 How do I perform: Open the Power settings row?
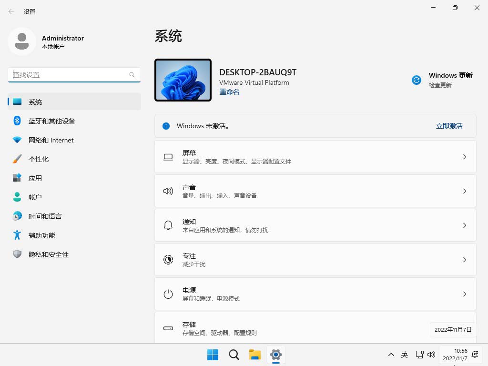tap(315, 294)
